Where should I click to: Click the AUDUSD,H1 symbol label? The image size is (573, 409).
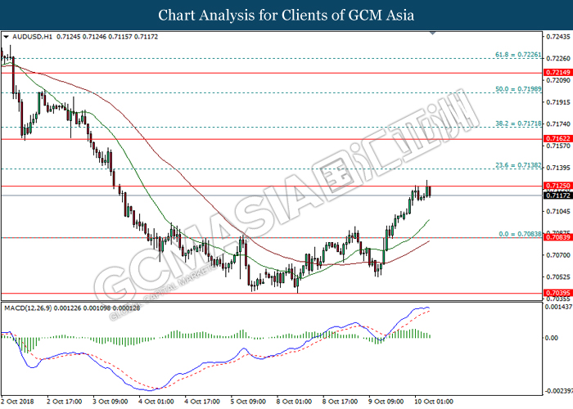click(x=30, y=37)
